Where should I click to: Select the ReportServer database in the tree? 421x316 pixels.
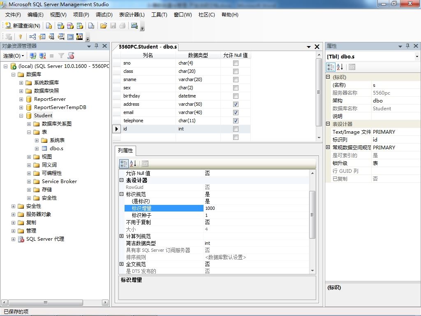[50, 99]
